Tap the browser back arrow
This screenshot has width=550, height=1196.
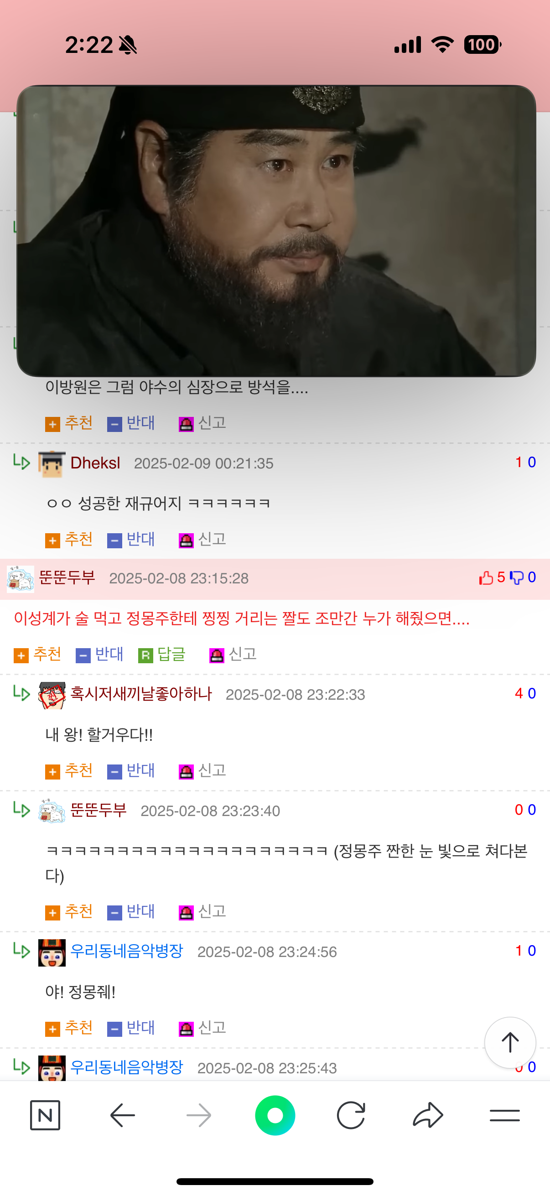[x=123, y=1115]
